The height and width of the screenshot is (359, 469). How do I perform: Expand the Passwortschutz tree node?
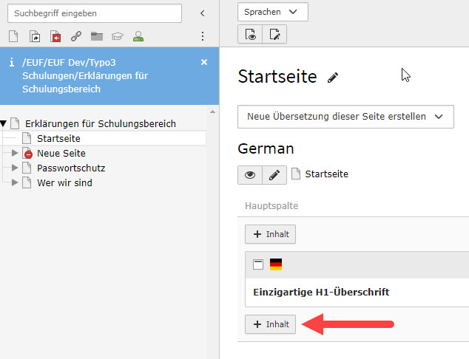coord(16,168)
